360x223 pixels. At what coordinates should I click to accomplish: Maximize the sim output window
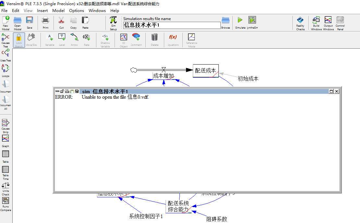pos(331,92)
